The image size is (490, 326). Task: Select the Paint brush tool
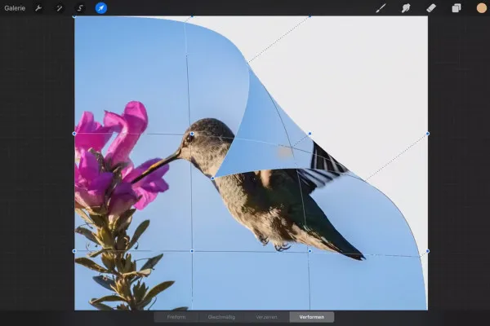[x=381, y=8]
